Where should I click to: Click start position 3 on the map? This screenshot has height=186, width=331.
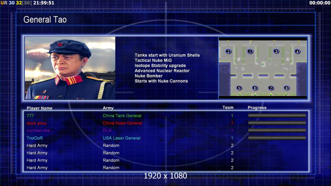pos(276,51)
